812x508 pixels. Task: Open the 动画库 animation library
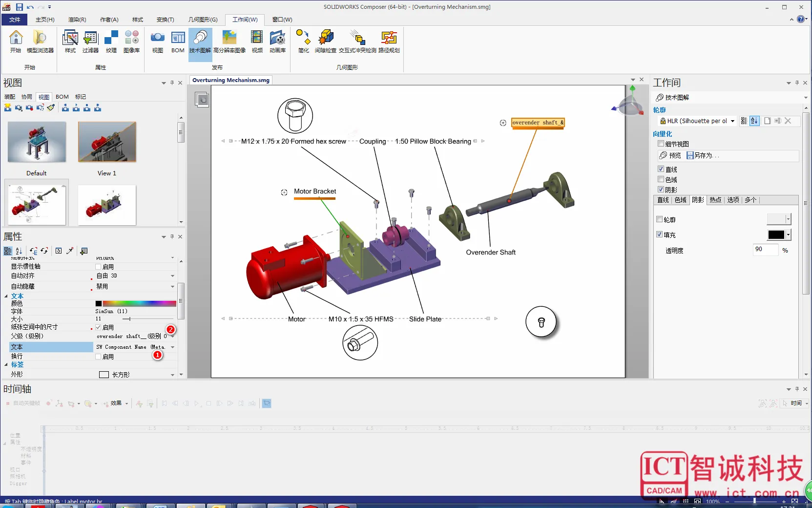point(277,42)
